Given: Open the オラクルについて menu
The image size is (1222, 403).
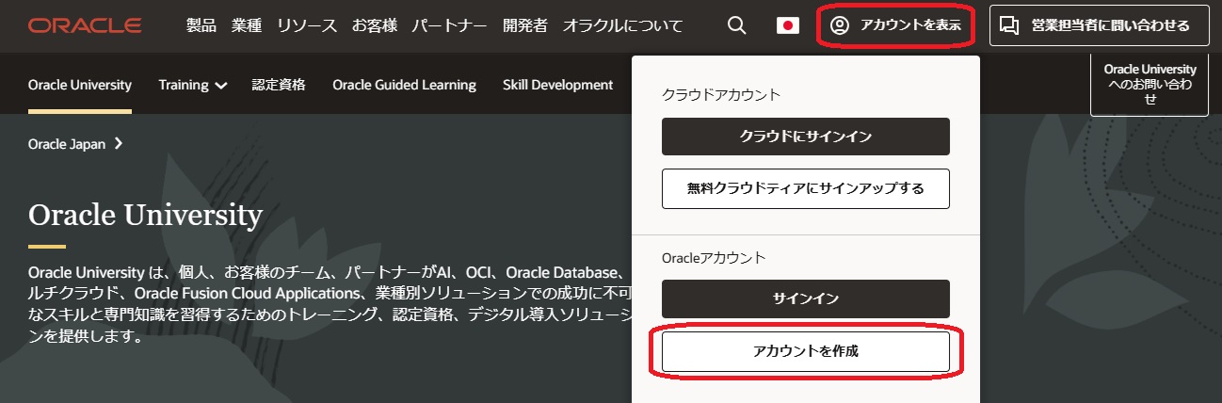Looking at the screenshot, I should [x=623, y=25].
